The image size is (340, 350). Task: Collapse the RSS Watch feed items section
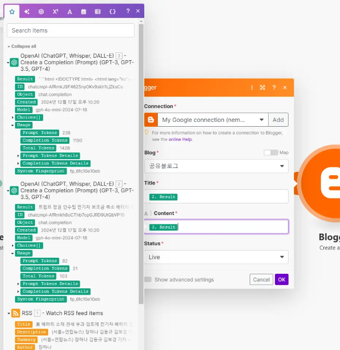click(x=9, y=314)
